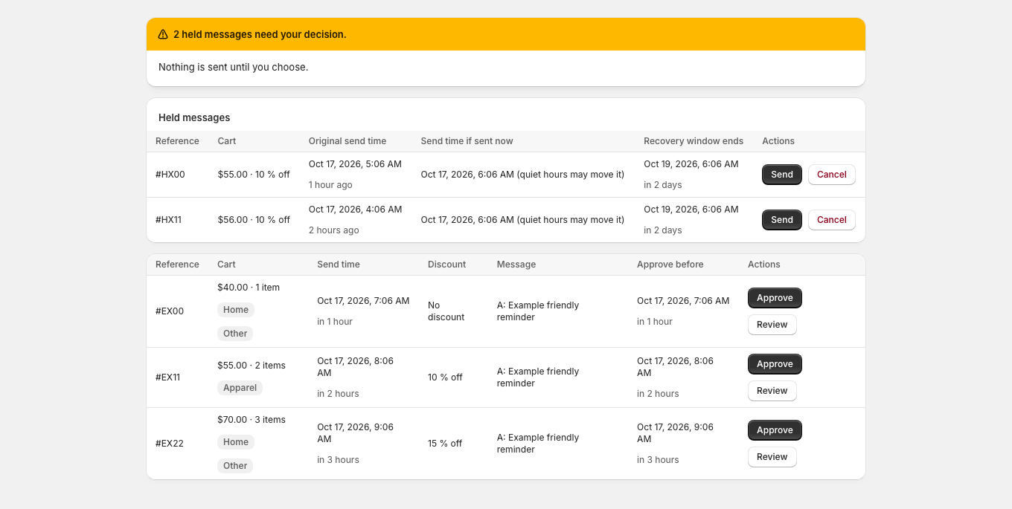The height and width of the screenshot is (509, 1012).
Task: Approve message #EX11
Action: 775,364
